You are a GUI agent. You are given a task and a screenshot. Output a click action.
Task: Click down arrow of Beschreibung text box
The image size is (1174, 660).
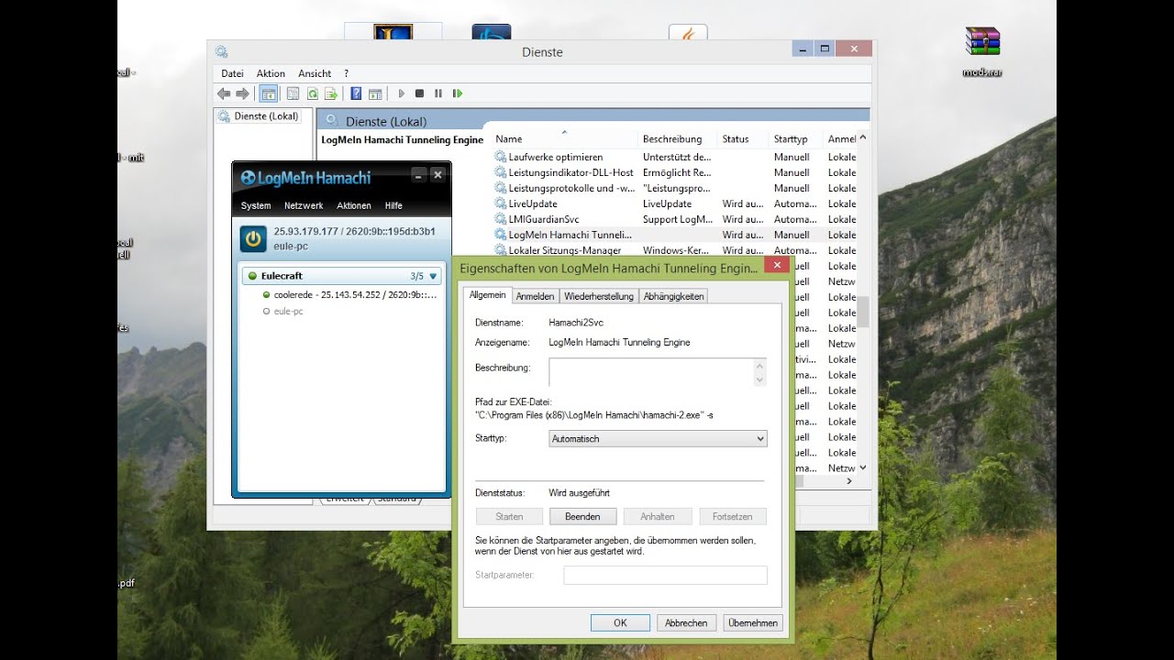[x=759, y=379]
